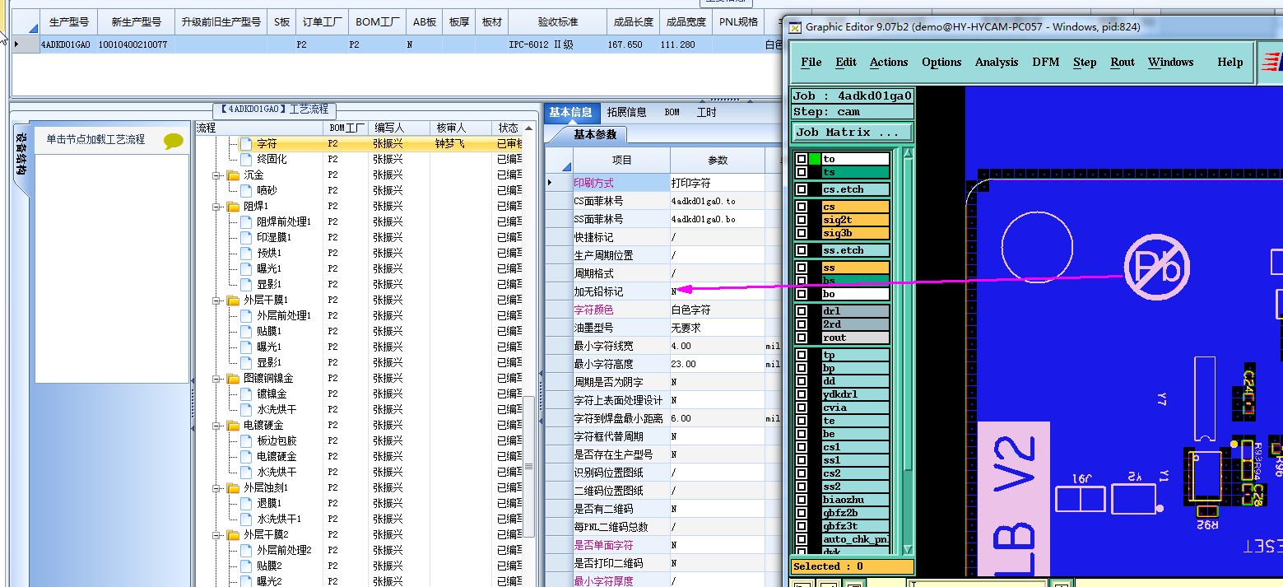Click the folder icon of 沉金

click(233, 175)
